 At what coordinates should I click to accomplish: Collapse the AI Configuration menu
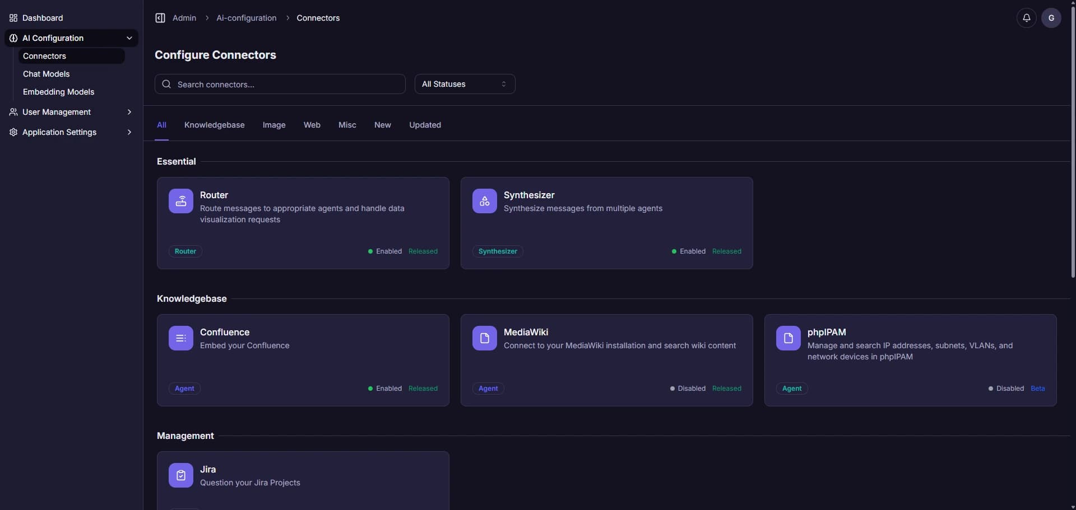[129, 38]
